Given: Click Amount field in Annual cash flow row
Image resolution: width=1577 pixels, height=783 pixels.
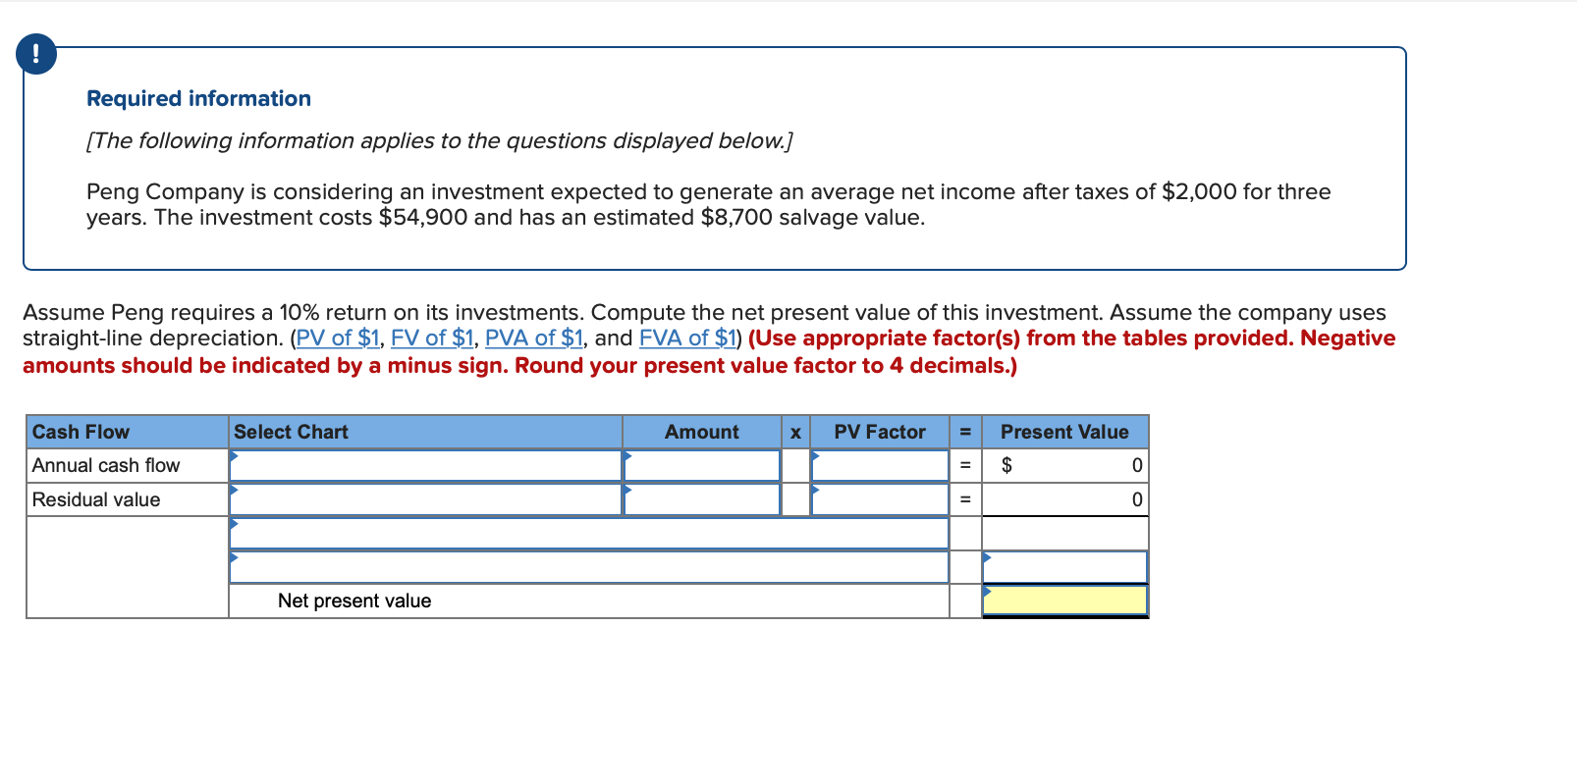Looking at the screenshot, I should (x=702, y=465).
